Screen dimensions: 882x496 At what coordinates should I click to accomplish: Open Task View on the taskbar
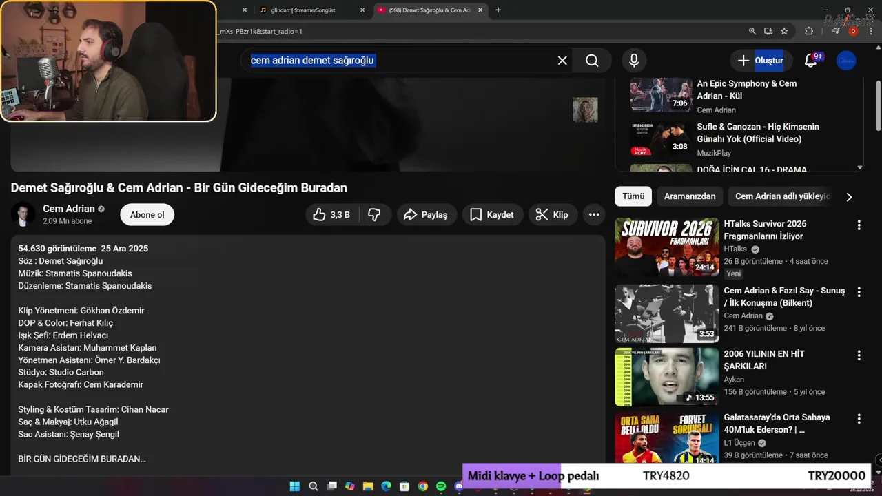click(x=331, y=486)
